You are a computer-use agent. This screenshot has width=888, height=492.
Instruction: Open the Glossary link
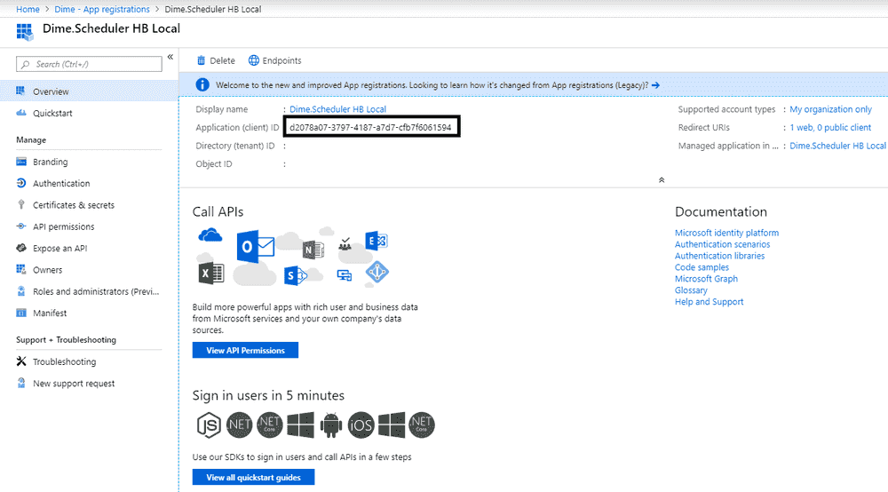pyautogui.click(x=691, y=290)
